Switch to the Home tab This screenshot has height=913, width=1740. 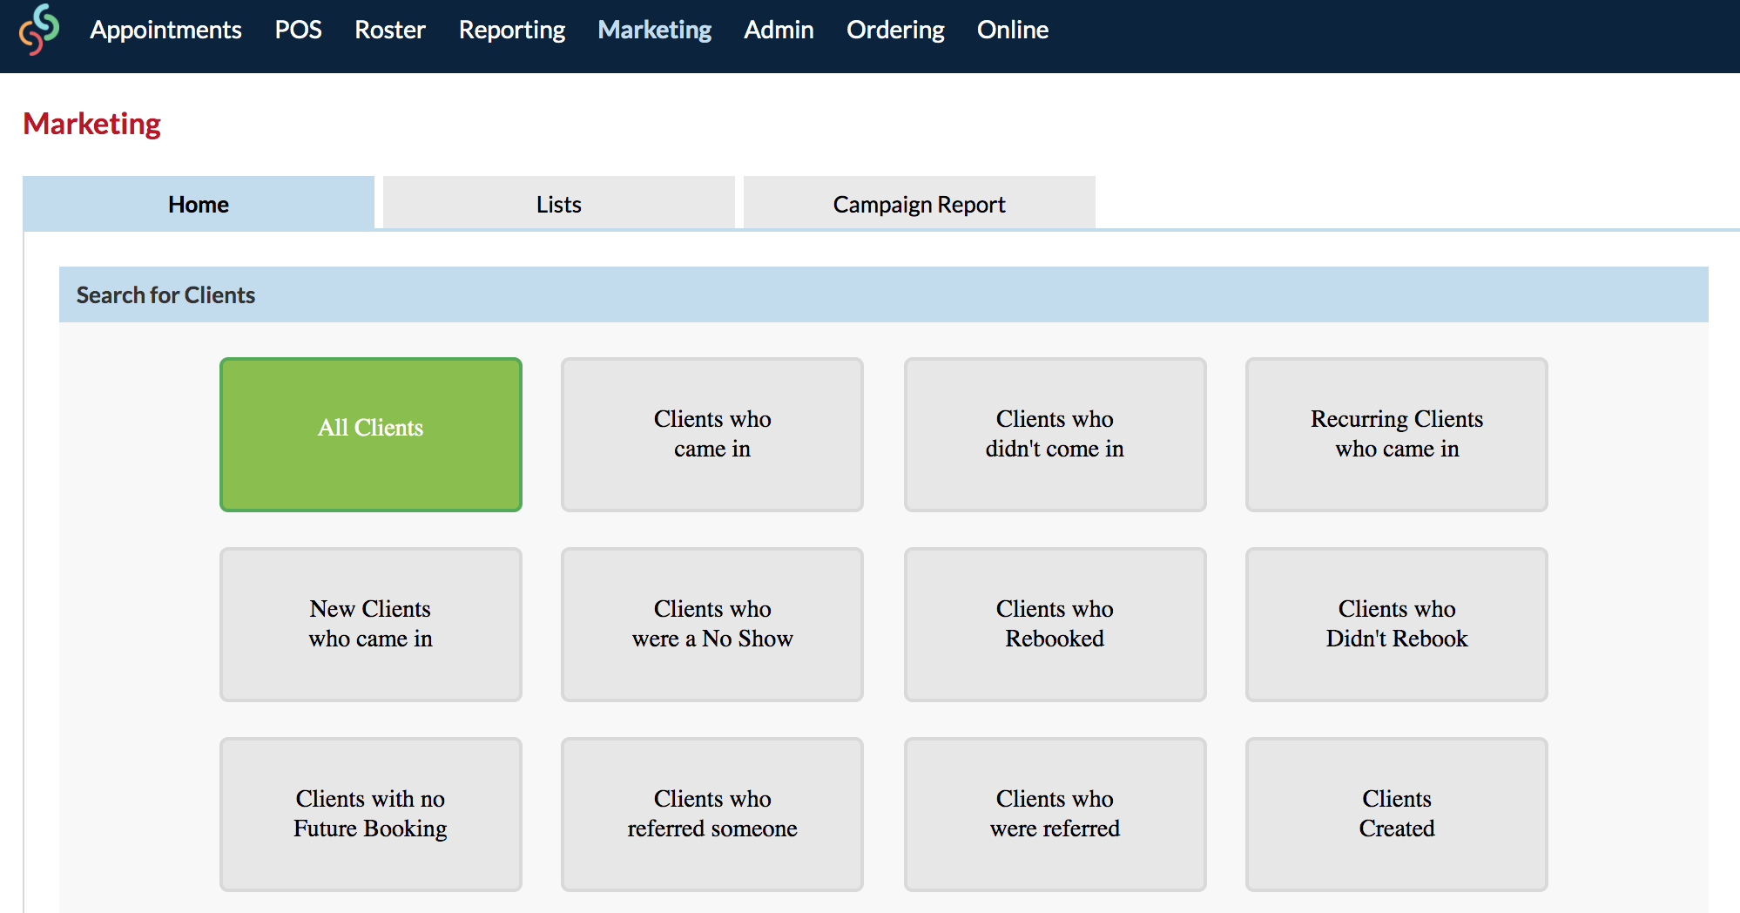(199, 204)
